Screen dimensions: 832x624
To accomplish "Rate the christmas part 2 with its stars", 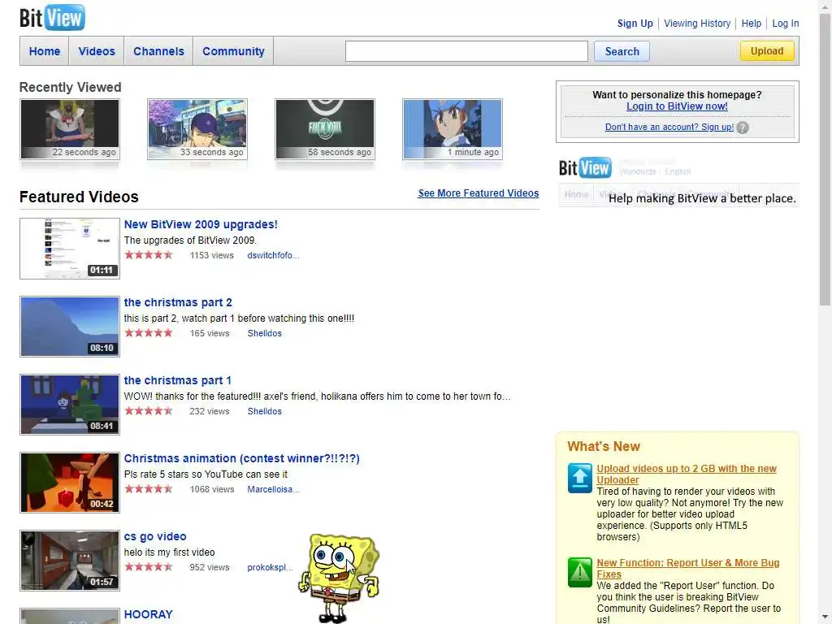I will point(149,333).
